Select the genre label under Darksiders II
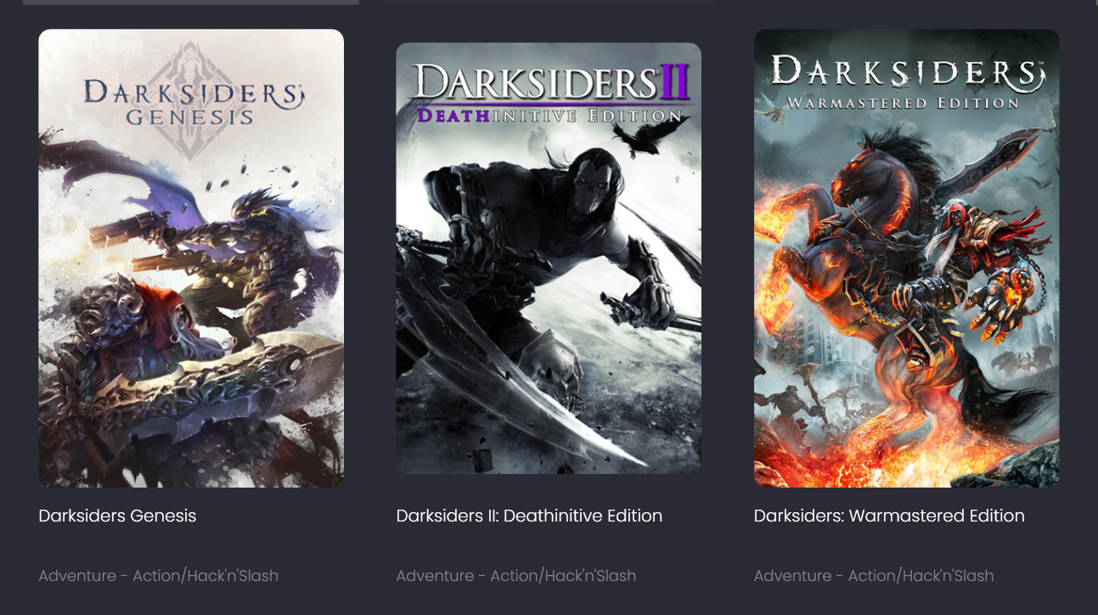 (516, 576)
